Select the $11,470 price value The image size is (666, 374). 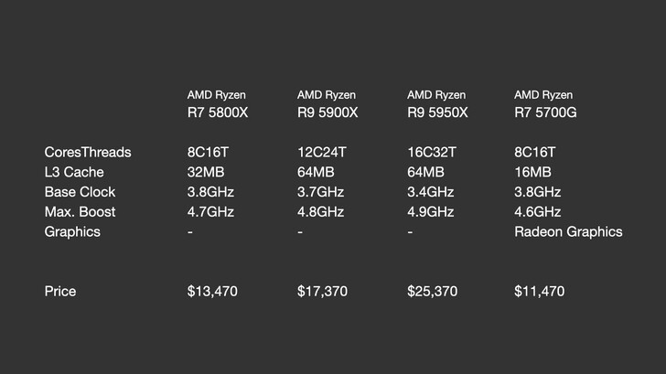coord(540,292)
